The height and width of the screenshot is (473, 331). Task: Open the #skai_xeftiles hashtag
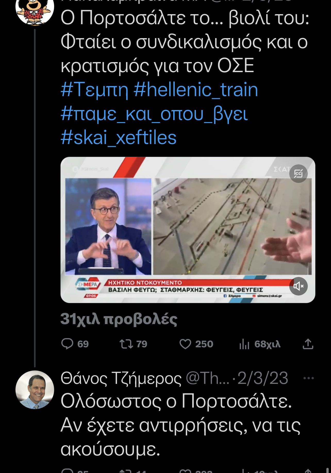point(119,138)
